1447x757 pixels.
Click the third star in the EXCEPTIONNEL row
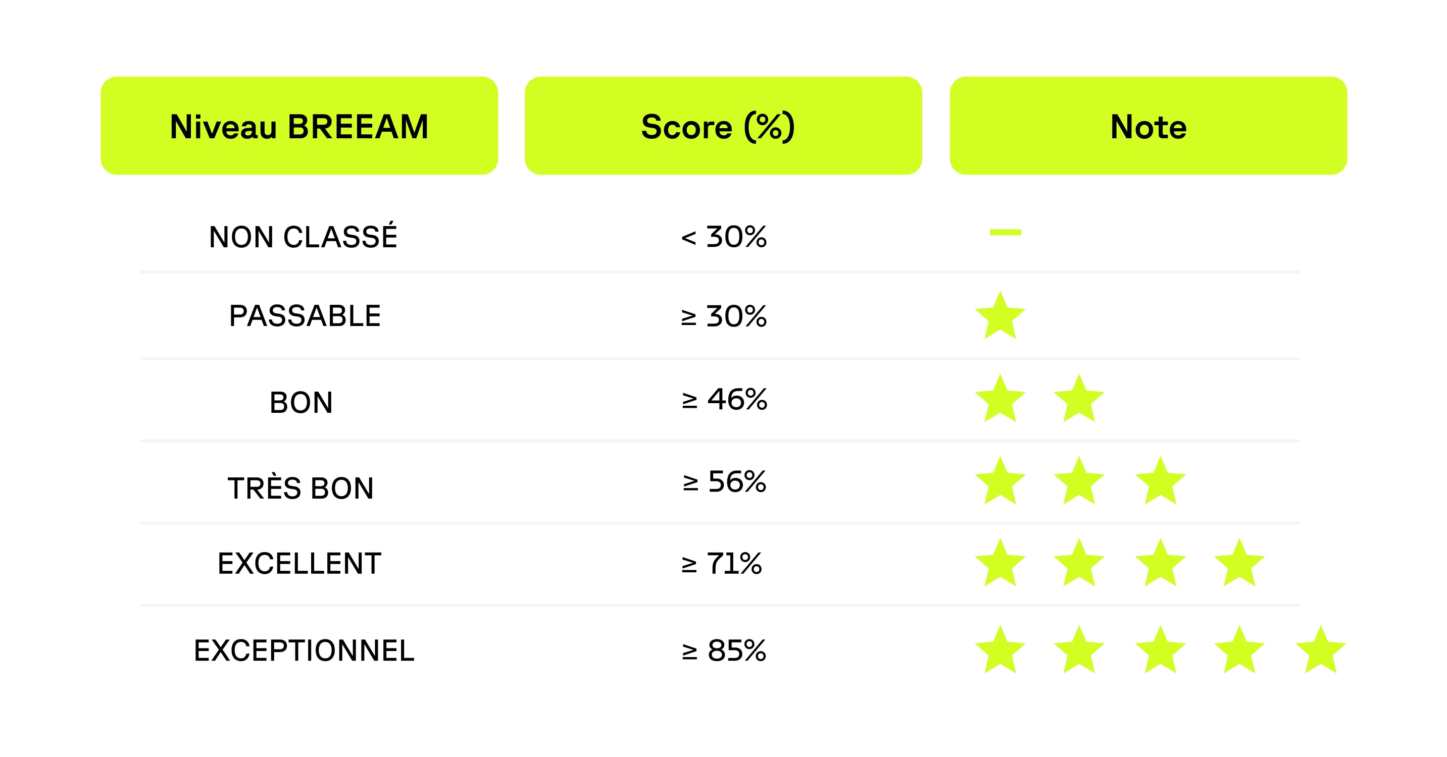click(x=1160, y=651)
